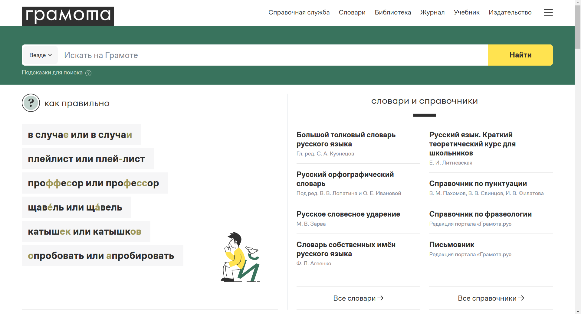The width and height of the screenshot is (581, 314).
Task: Open Справочная служба in the top menu
Action: (x=299, y=12)
